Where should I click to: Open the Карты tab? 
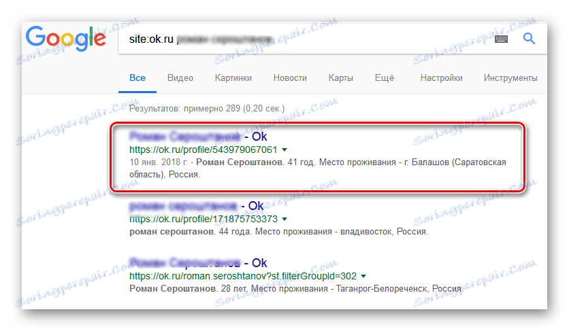[x=341, y=77]
